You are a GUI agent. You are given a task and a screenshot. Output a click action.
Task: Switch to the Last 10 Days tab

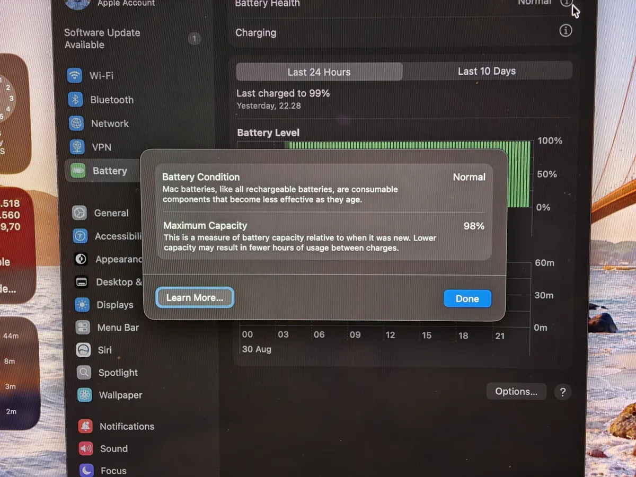coord(487,71)
